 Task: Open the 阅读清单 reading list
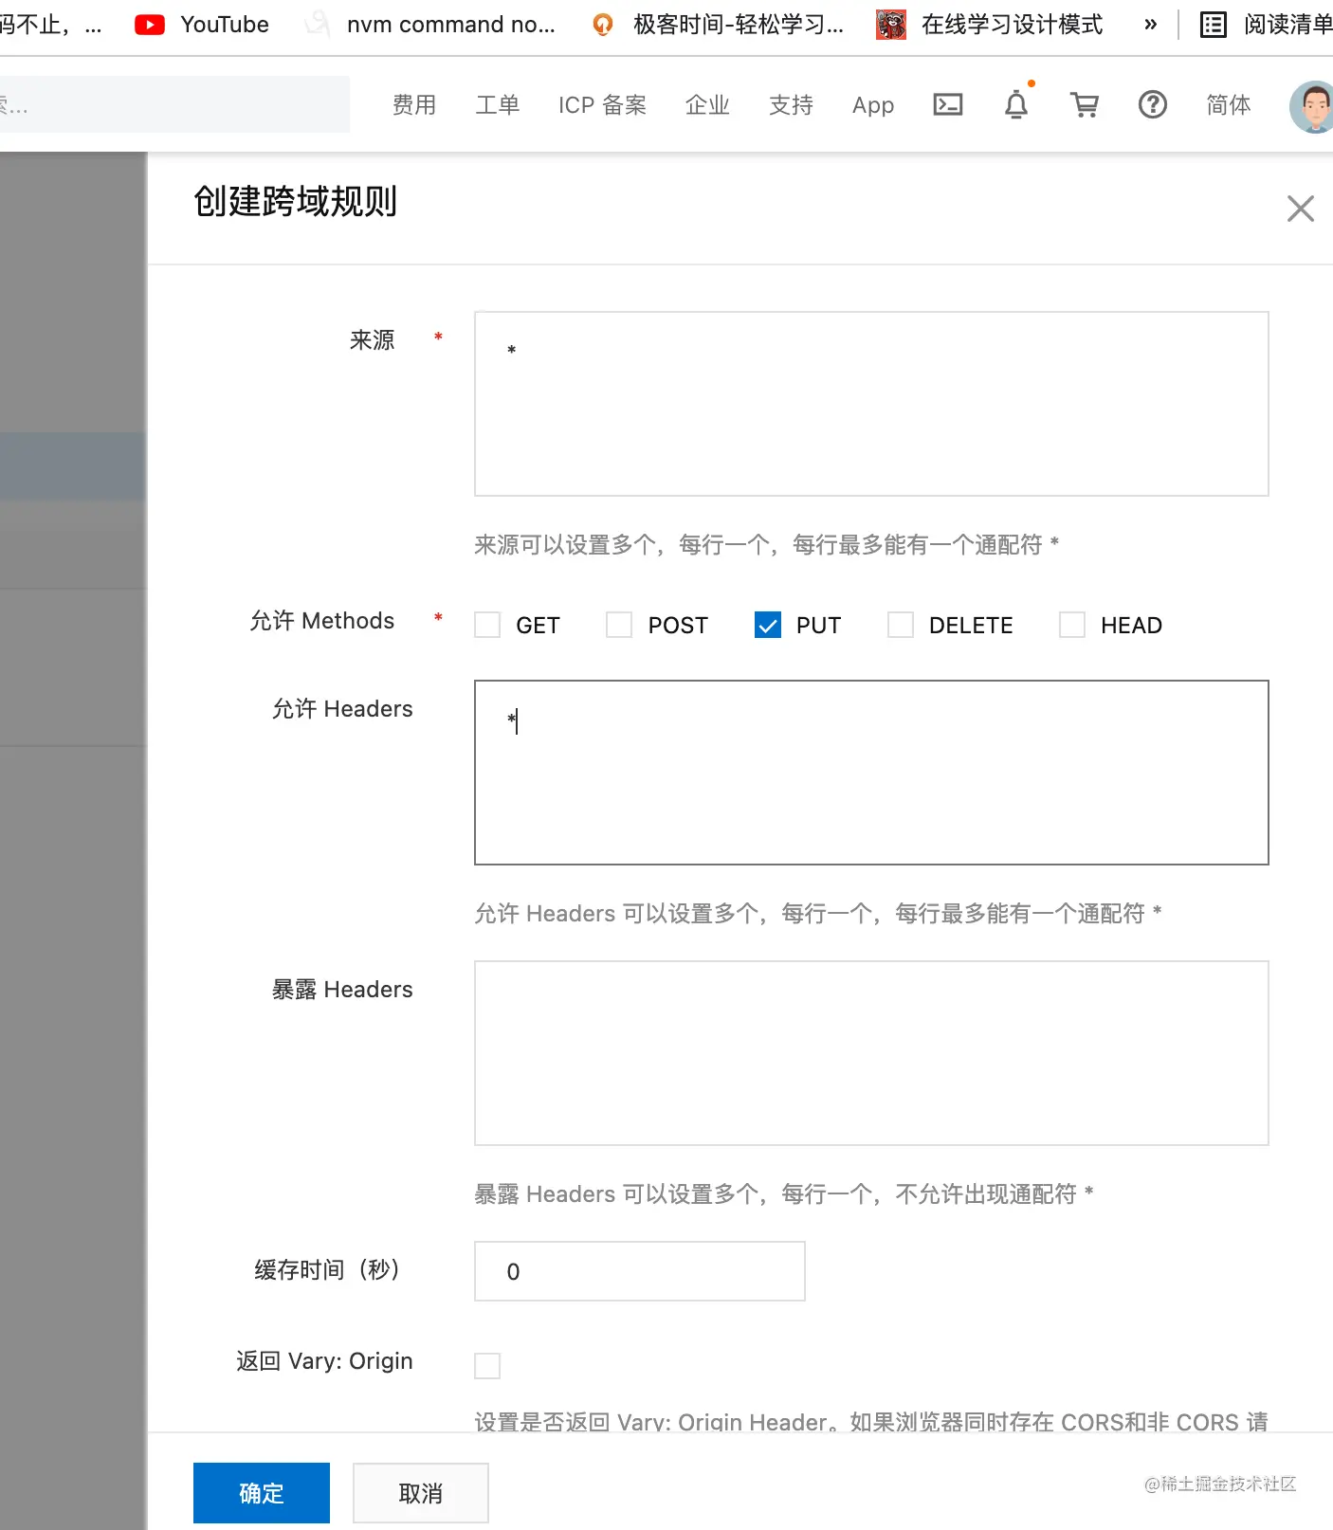[x=1266, y=25]
